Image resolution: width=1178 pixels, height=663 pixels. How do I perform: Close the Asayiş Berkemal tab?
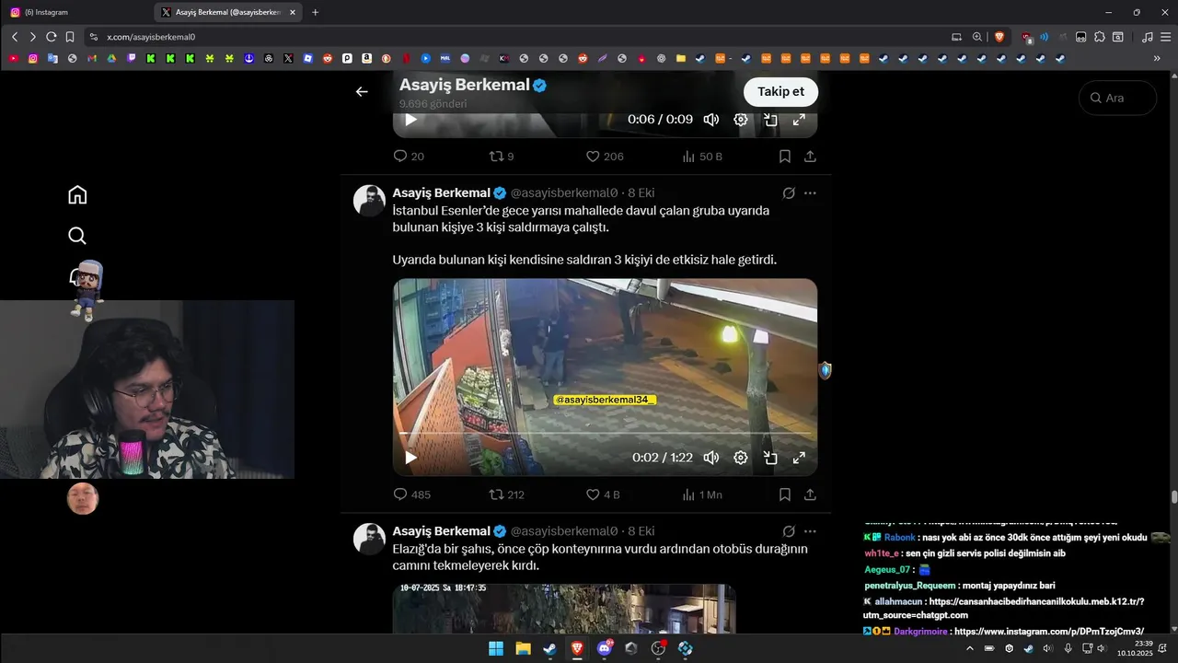coord(293,12)
